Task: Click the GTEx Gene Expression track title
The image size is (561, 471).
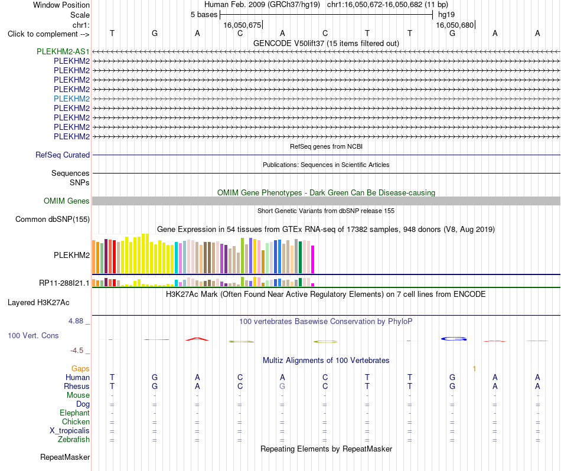Action: (326, 229)
